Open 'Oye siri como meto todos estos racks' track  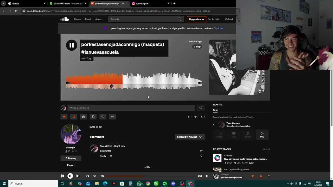pos(246,159)
